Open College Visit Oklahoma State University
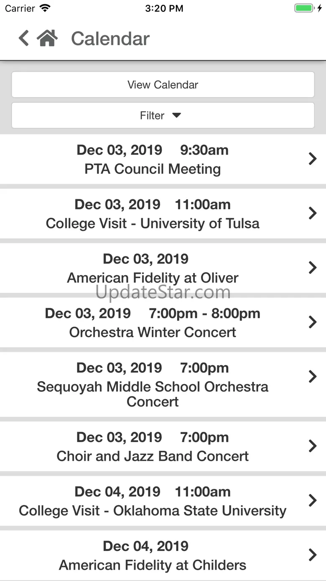 163,501
